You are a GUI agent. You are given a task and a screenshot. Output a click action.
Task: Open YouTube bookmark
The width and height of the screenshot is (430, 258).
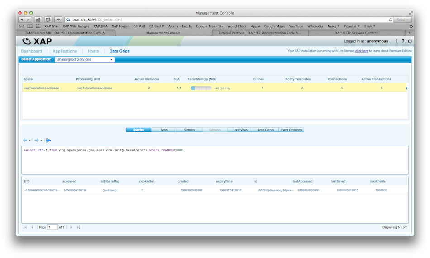[x=296, y=26]
